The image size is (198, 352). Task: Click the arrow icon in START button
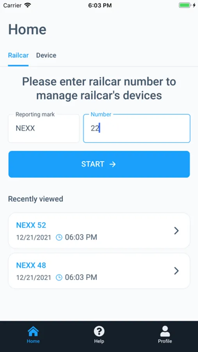coord(112,164)
